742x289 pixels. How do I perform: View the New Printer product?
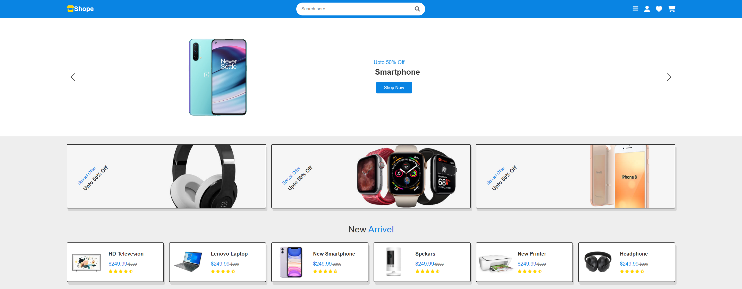[x=524, y=262]
